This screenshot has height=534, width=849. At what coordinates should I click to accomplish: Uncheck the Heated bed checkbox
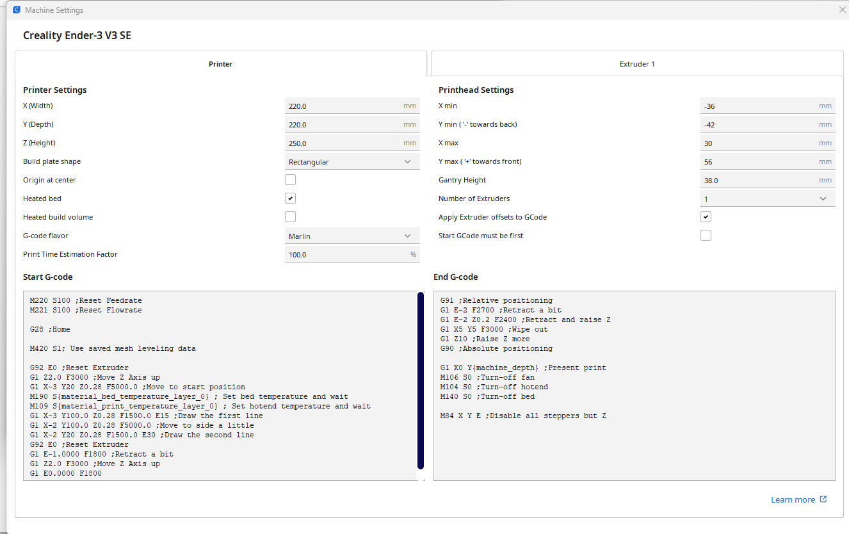[x=291, y=198]
